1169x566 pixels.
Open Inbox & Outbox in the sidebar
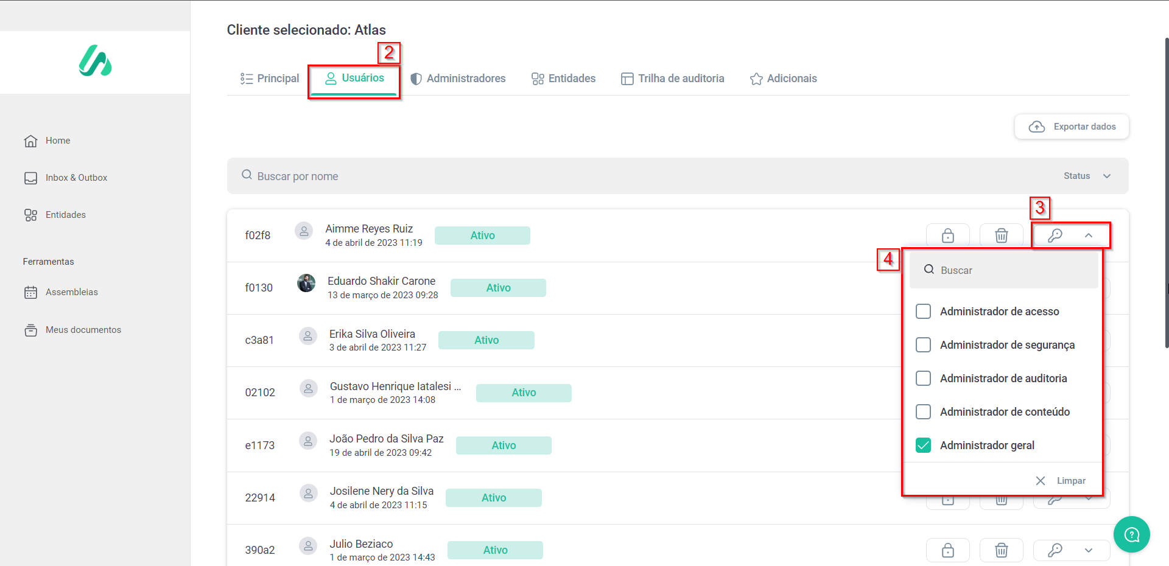click(76, 178)
